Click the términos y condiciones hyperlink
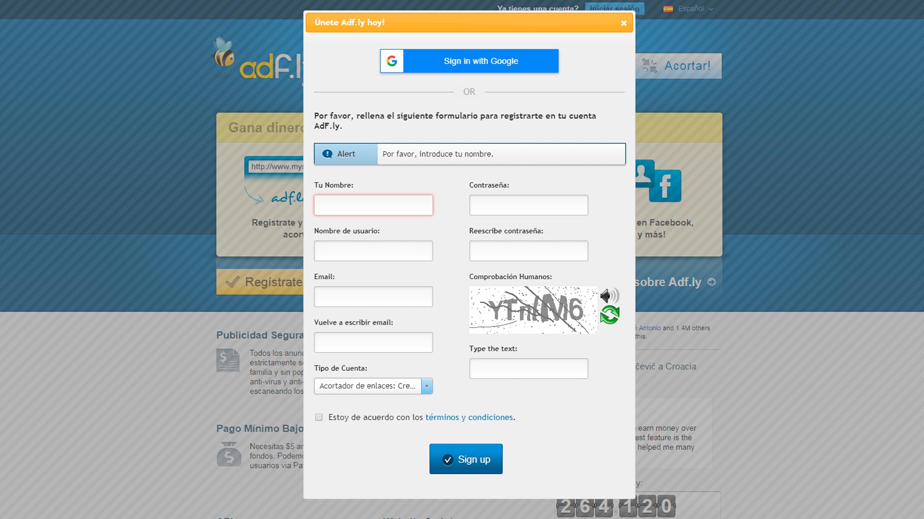This screenshot has height=519, width=924. 468,416
